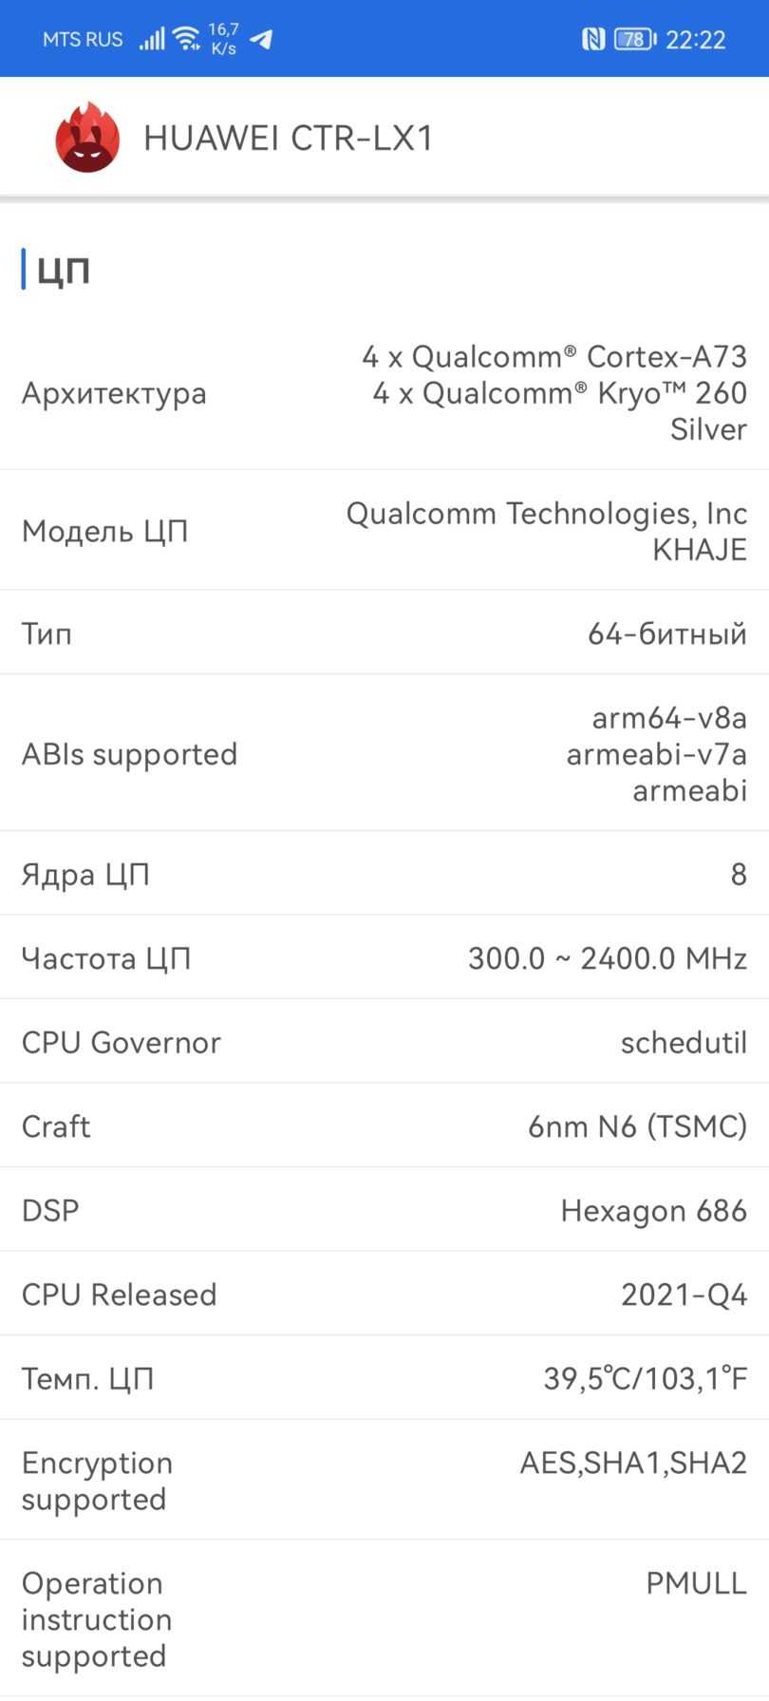Viewport: 769px width, 1701px height.
Task: Tap the Частота ЦП frequency row
Action: (384, 958)
